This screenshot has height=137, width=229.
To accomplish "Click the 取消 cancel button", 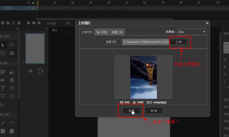I will click(x=154, y=111).
